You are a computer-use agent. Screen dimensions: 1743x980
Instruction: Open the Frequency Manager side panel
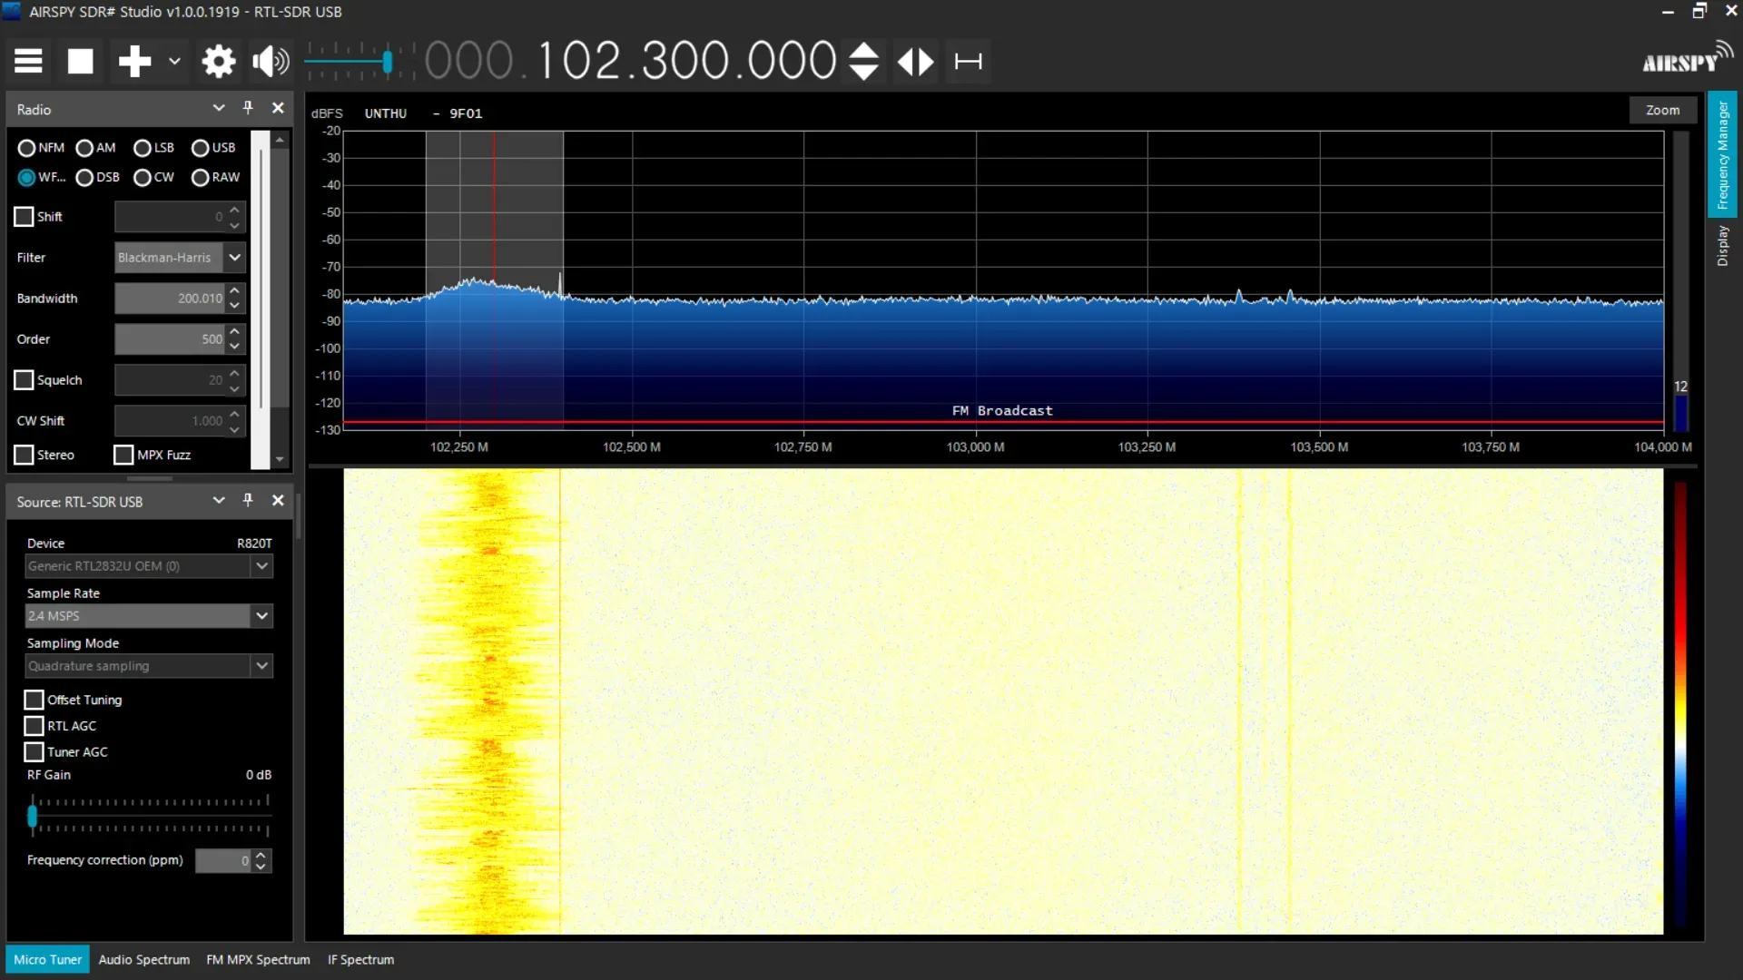(x=1723, y=154)
